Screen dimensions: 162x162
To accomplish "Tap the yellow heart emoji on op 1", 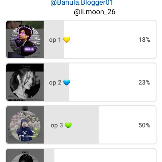I will click(67, 40).
